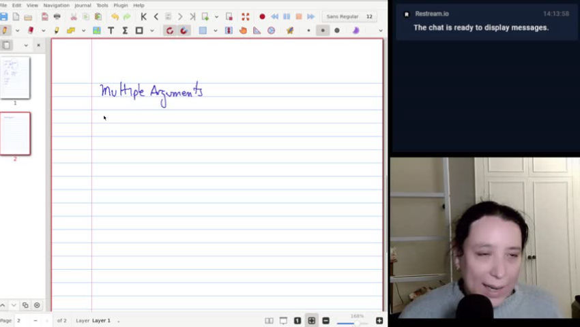Click the Undo arrow

[x=115, y=16]
